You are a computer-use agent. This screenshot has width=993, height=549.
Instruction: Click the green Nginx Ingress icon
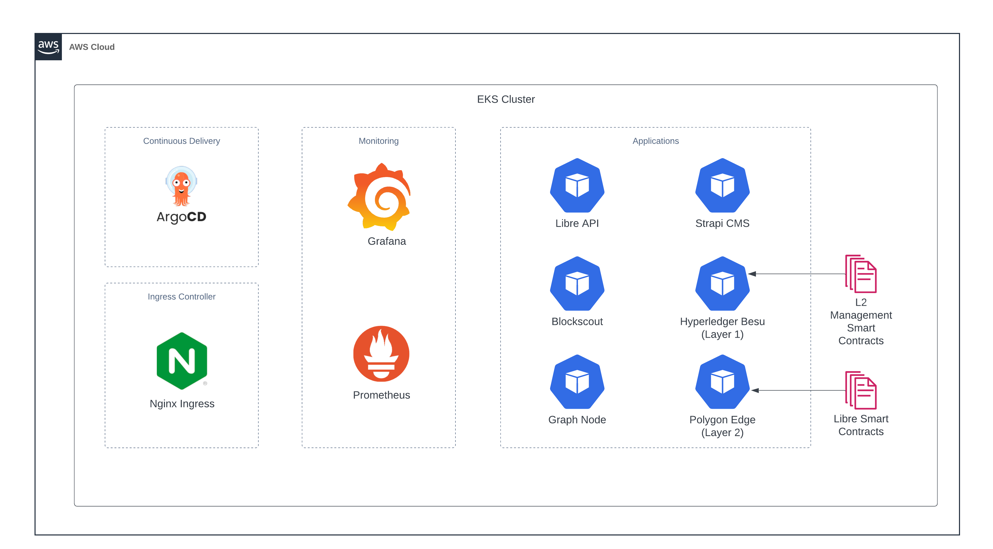(x=182, y=361)
